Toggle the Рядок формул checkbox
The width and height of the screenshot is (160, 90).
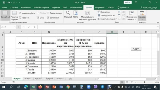[x=48, y=13]
